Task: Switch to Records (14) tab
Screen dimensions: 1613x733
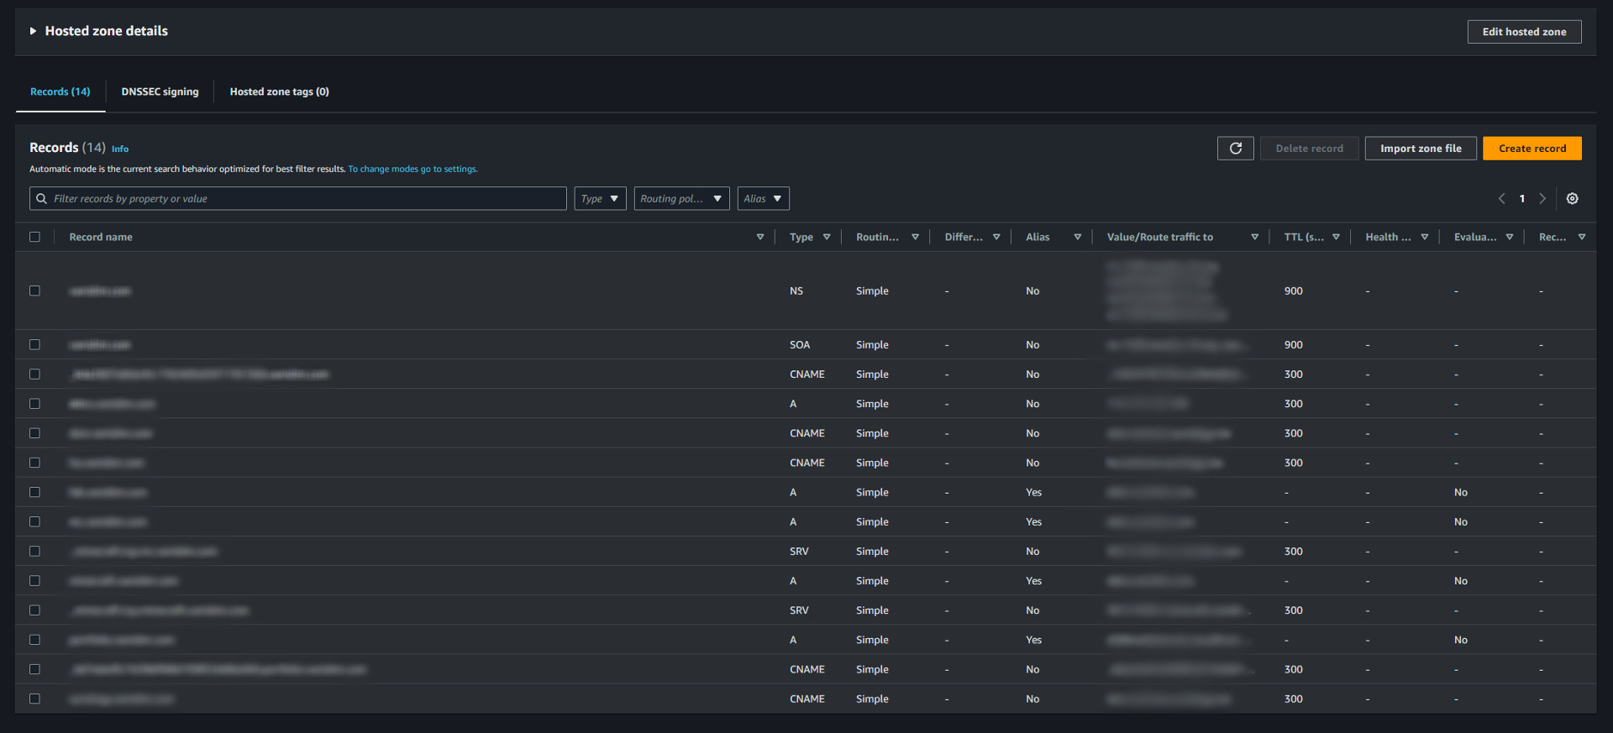Action: (x=60, y=92)
